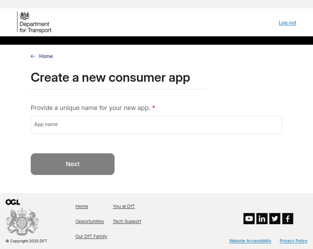The width and height of the screenshot is (313, 249).
Task: Open the Our DfT Family link
Action: click(91, 236)
